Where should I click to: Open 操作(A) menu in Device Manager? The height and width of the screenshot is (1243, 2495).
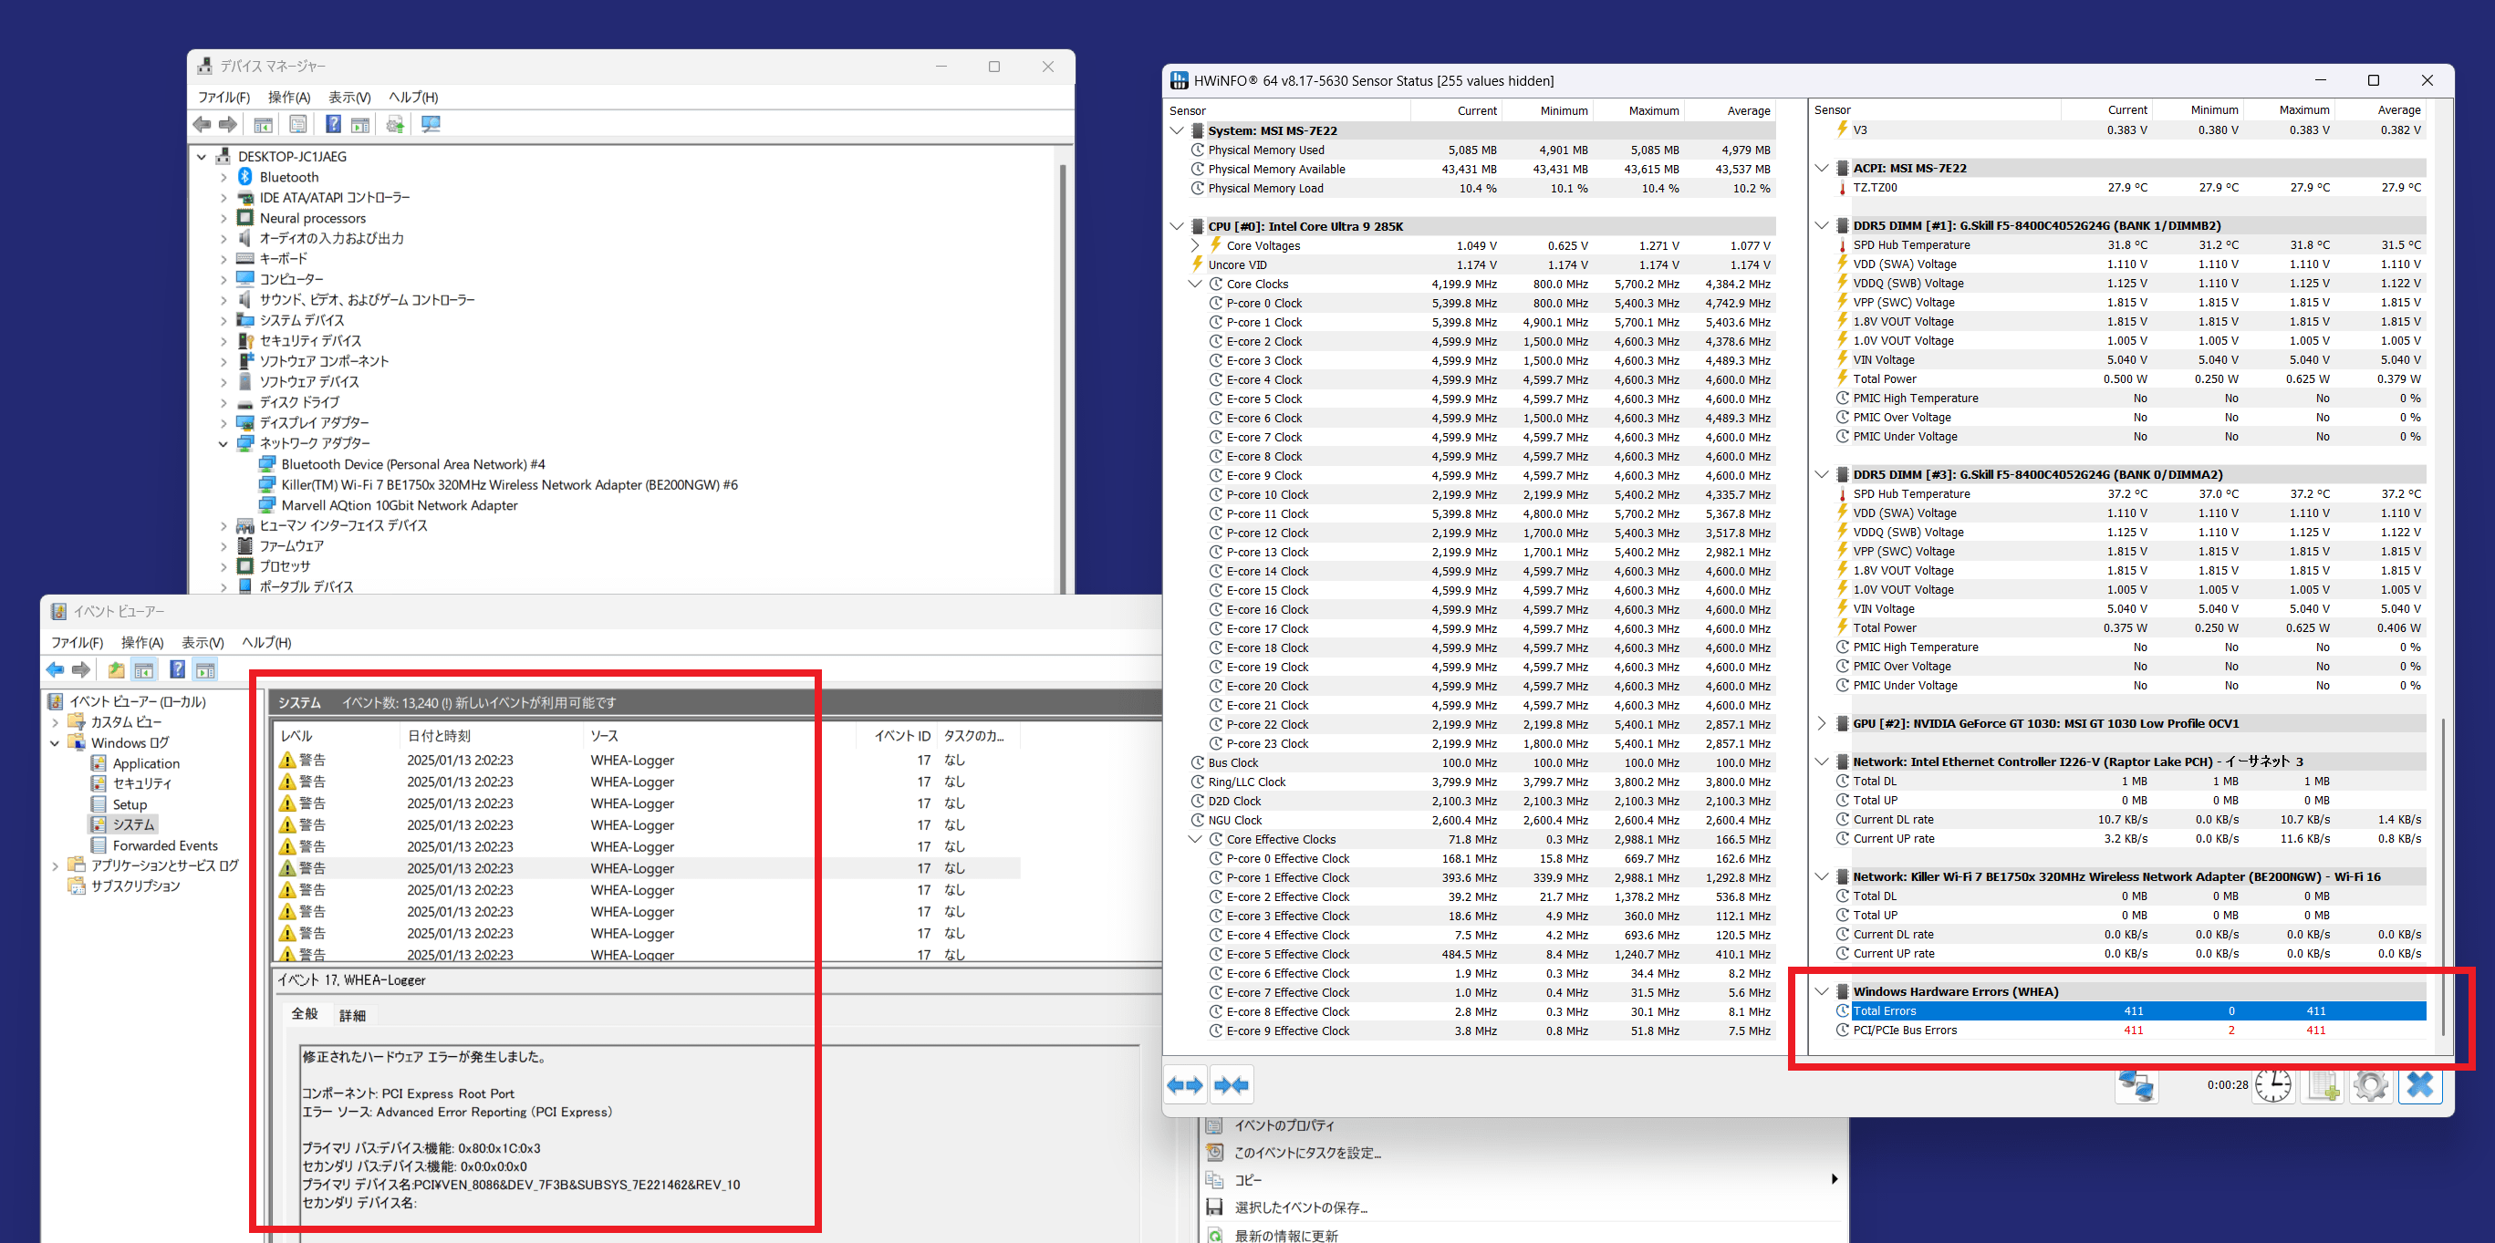(288, 97)
